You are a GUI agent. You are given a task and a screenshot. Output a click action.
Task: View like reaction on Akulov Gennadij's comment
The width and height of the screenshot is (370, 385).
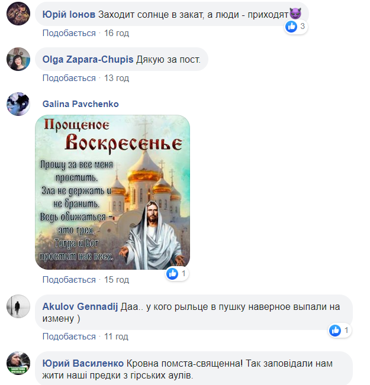340,331
